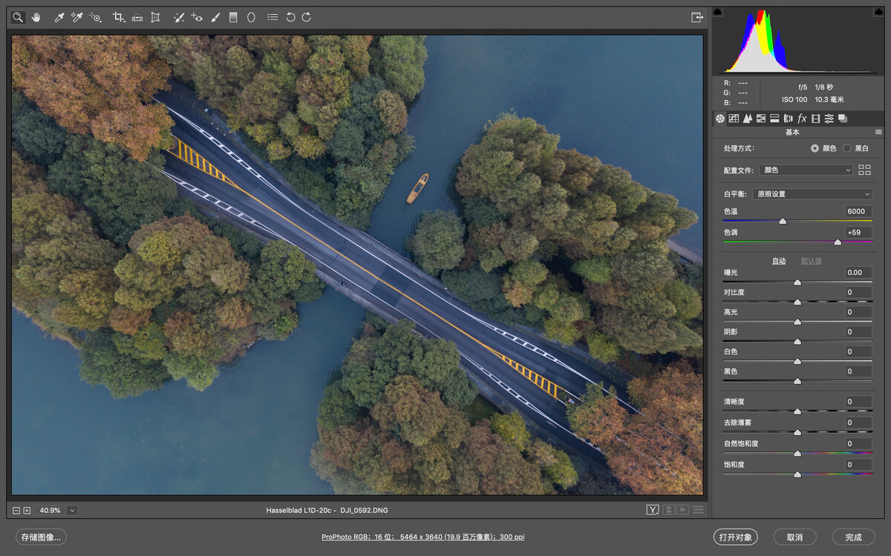Toggle shadow clipping warning in histogram
891x556 pixels.
(717, 12)
